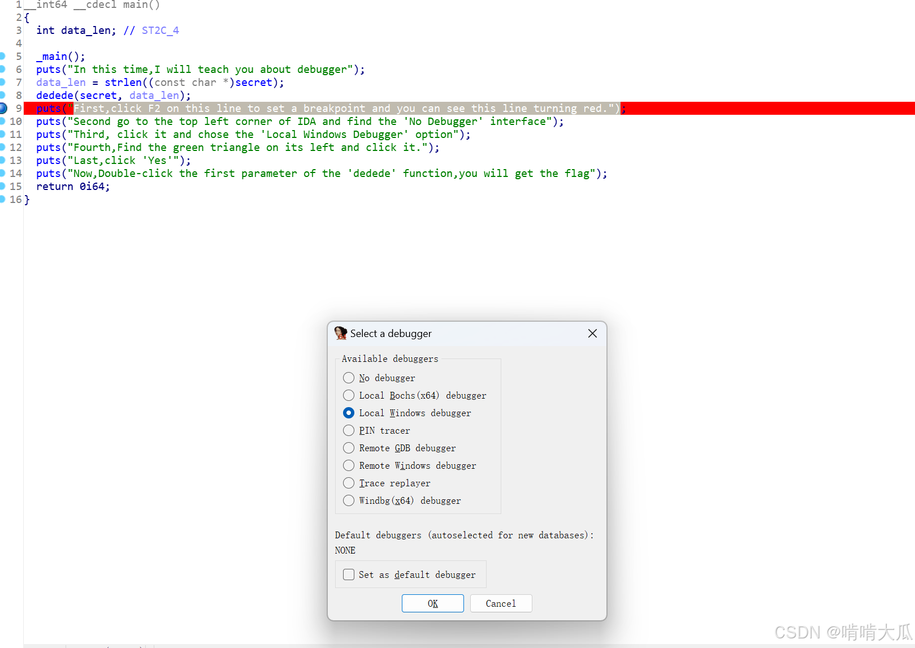The height and width of the screenshot is (648, 915).
Task: Enable Set as default debugger checkbox
Action: point(349,574)
